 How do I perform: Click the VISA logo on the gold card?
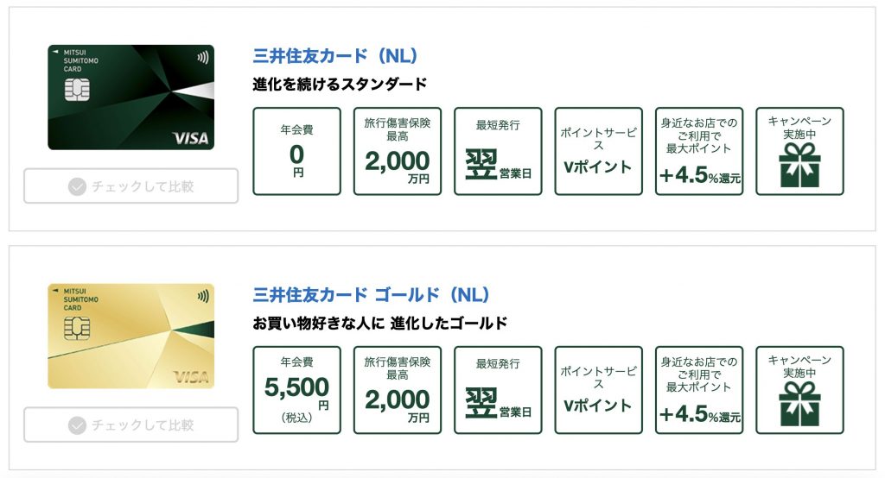(191, 376)
